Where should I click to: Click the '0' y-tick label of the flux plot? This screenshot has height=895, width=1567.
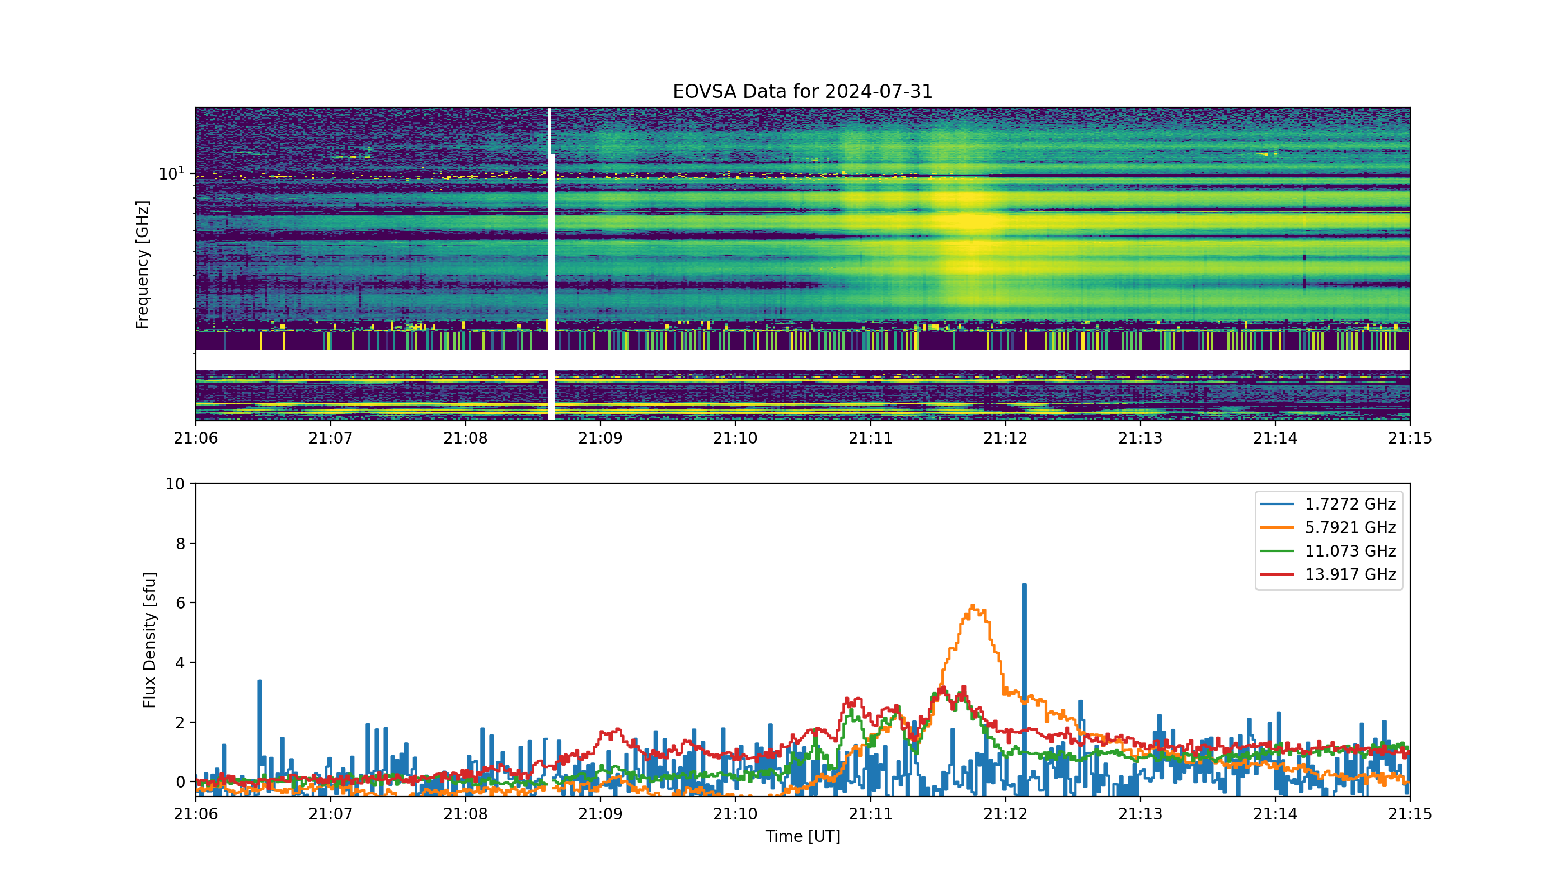click(180, 782)
